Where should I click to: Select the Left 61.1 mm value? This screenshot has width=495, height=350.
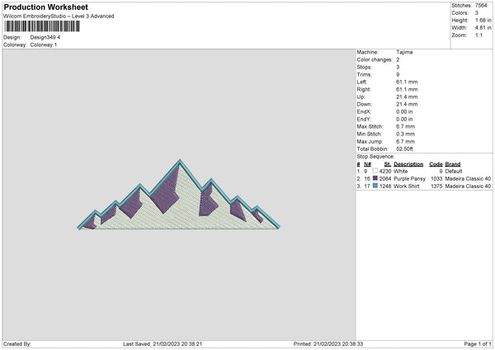407,82
